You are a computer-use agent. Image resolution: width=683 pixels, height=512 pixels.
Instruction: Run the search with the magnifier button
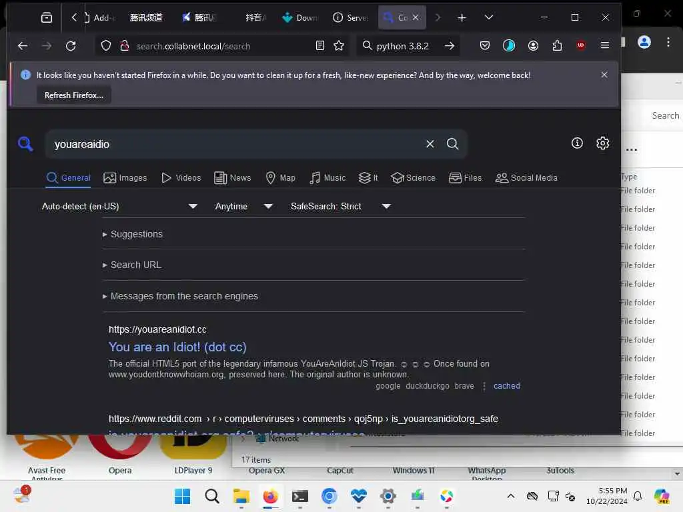pos(453,144)
